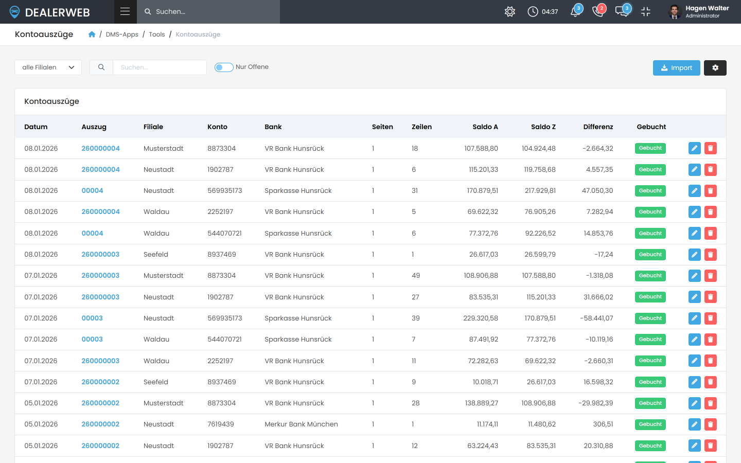Delete the Waldau 00004 Sparkasse statement
Screen dimensions: 741x463
[x=711, y=234]
